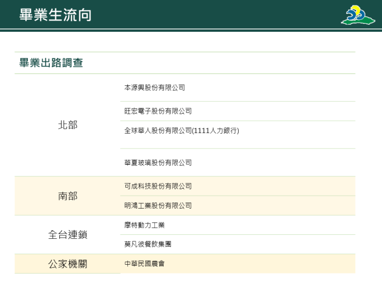Select 明鴻工業股份有限公司 row
The image size is (382, 286).
(x=158, y=206)
